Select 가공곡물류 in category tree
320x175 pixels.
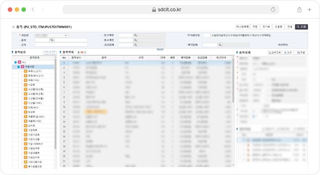tap(34, 153)
